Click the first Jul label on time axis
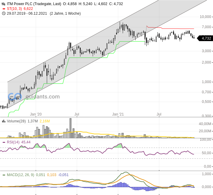This screenshot has height=195, width=213. point(77,114)
